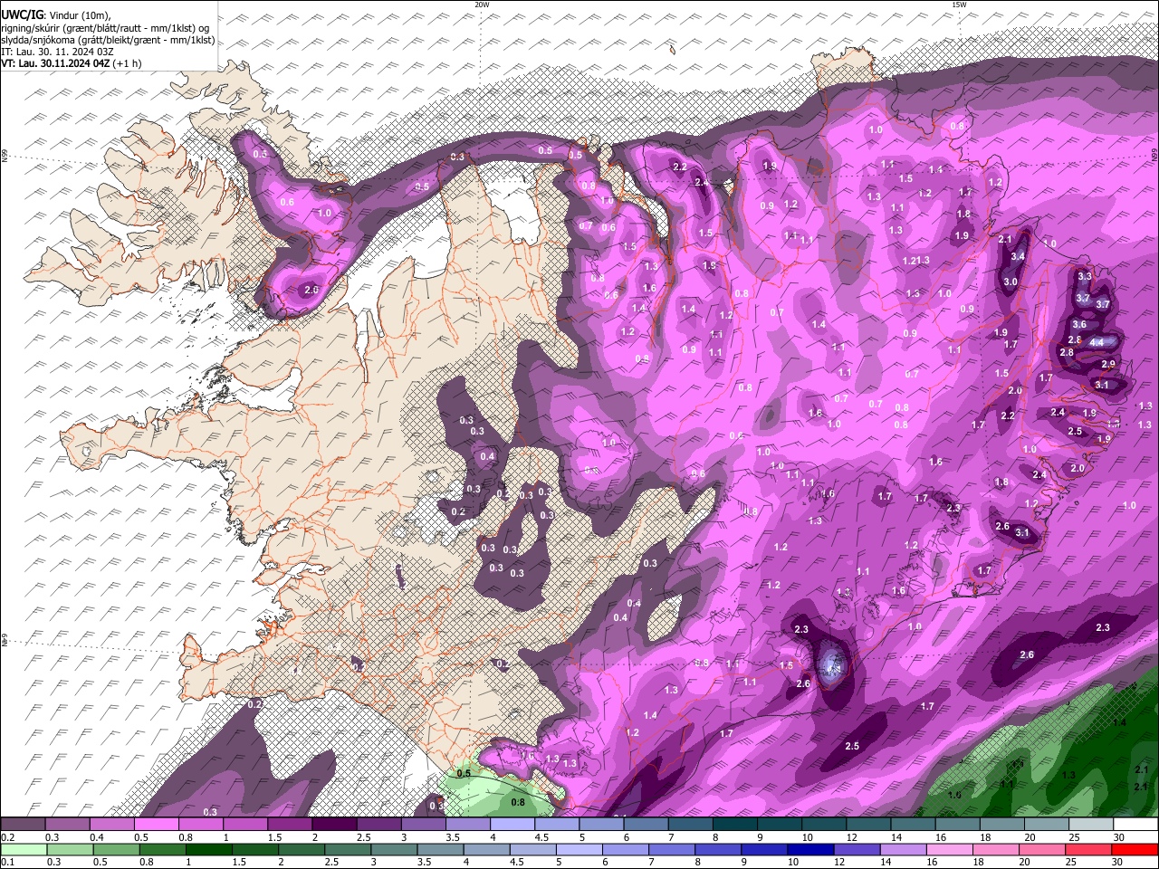
Task: Select the bright pink 0.5 swatch in top legend
Action: point(156,825)
